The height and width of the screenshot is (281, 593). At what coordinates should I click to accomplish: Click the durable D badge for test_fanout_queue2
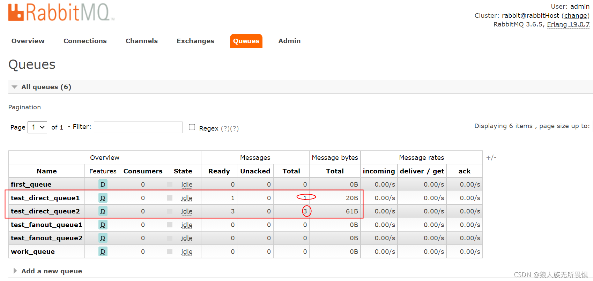(x=103, y=238)
